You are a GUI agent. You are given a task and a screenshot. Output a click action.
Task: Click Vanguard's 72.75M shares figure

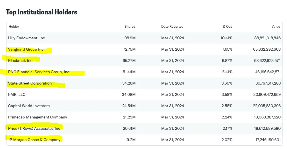click(x=129, y=49)
